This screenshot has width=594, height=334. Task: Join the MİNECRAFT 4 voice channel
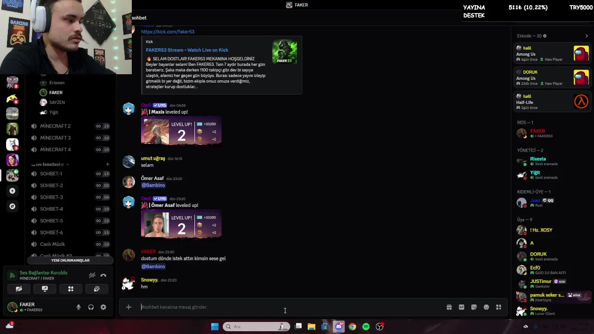(70, 149)
